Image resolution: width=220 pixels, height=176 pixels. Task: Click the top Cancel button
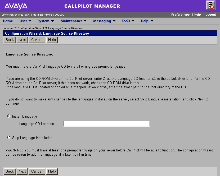[x=37, y=40]
